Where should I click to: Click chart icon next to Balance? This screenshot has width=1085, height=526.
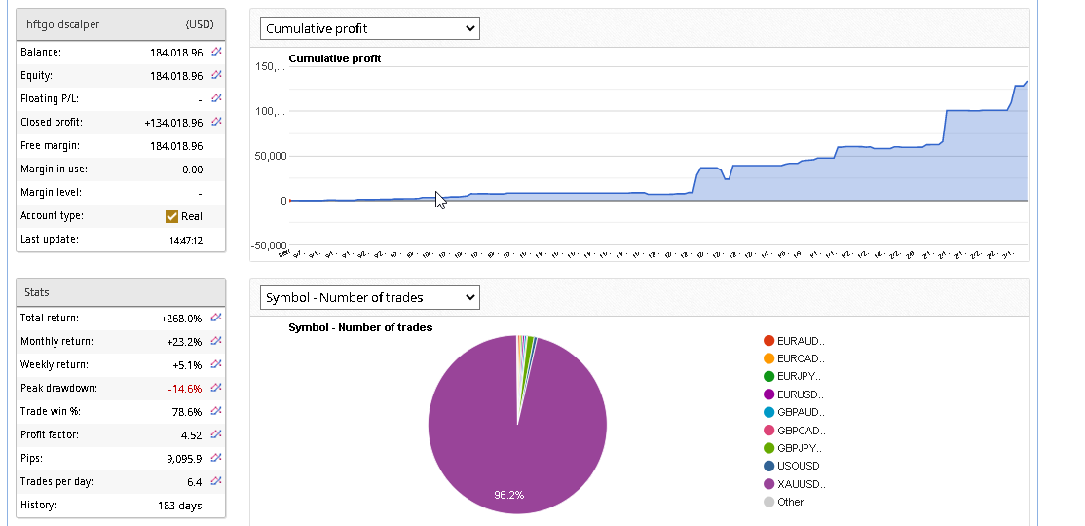pos(216,52)
